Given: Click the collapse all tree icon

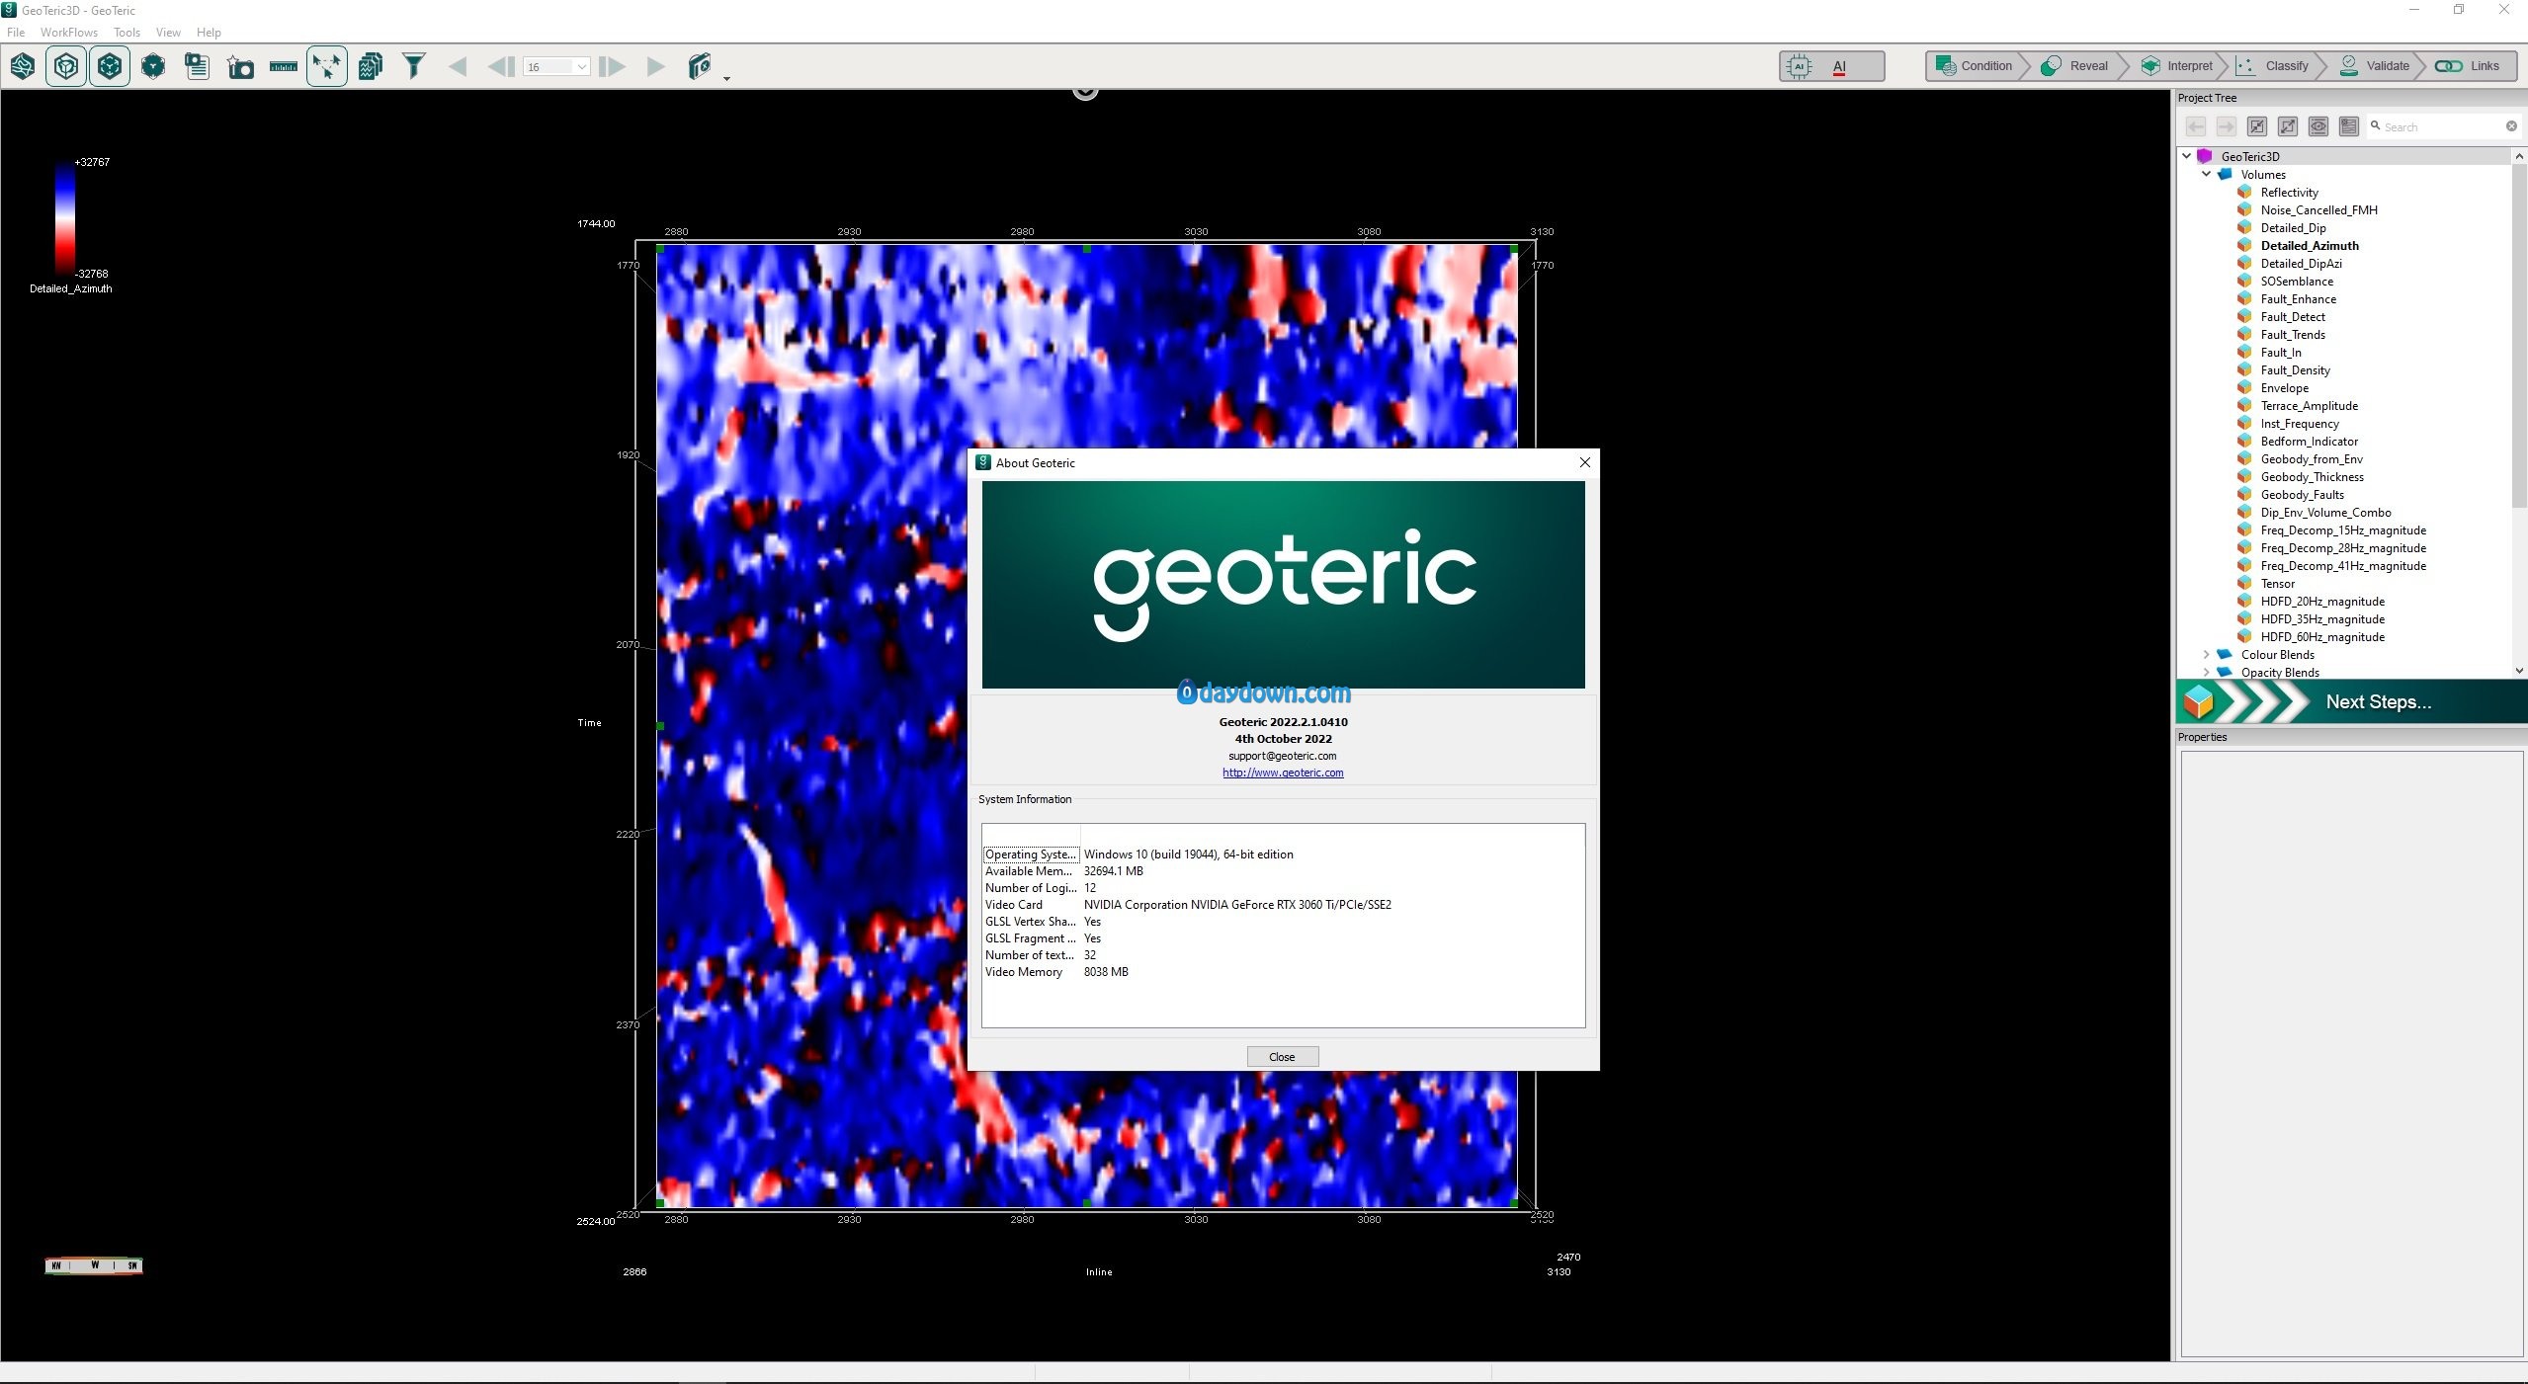Looking at the screenshot, I should pyautogui.click(x=2257, y=126).
